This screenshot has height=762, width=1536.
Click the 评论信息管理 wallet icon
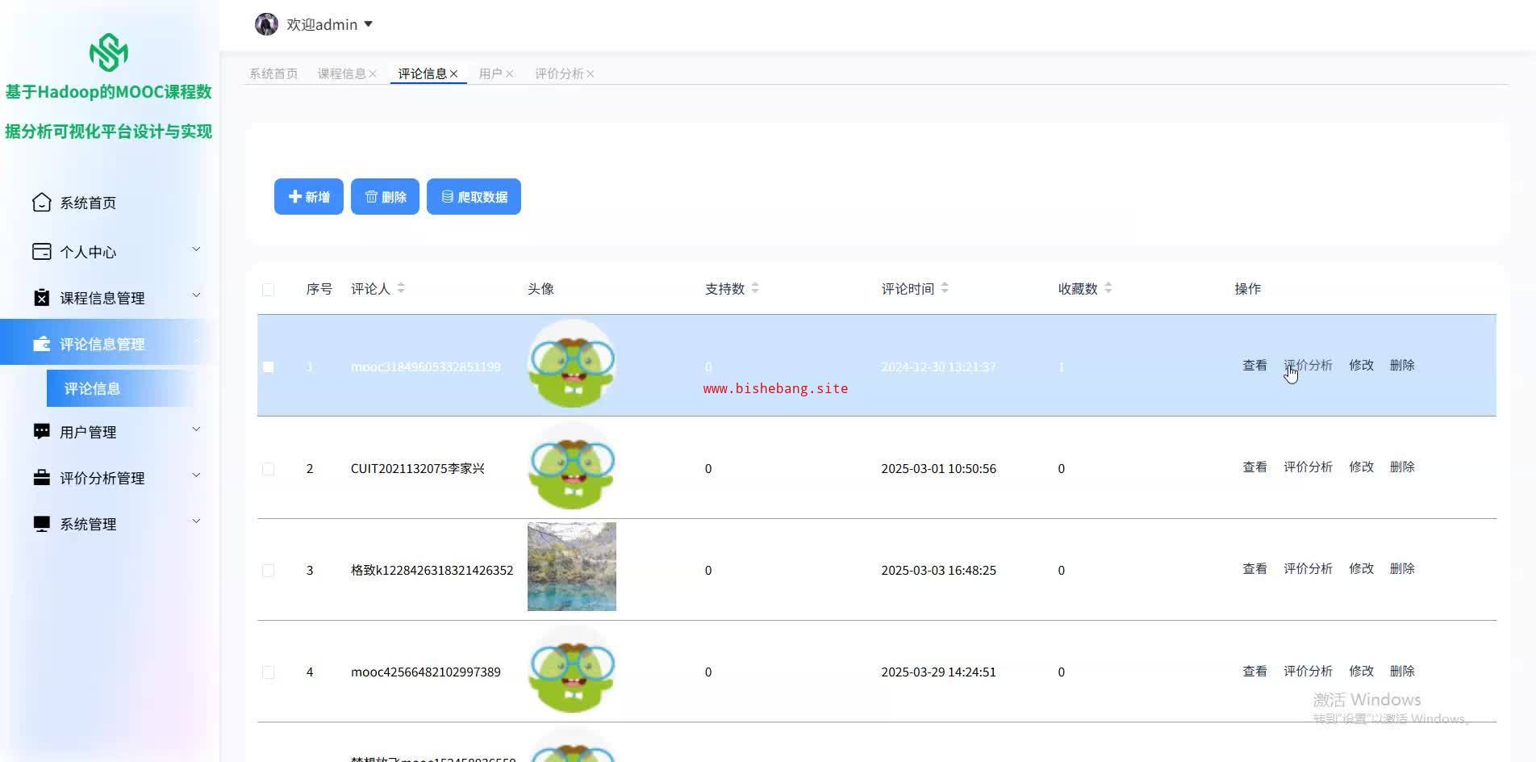pos(41,344)
